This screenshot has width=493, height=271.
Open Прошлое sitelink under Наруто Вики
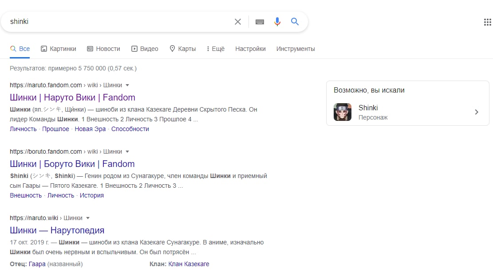(x=55, y=129)
